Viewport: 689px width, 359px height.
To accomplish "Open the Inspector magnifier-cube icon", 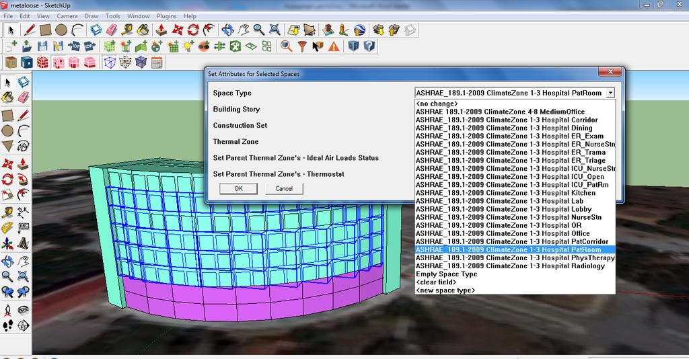I will pyautogui.click(x=286, y=46).
